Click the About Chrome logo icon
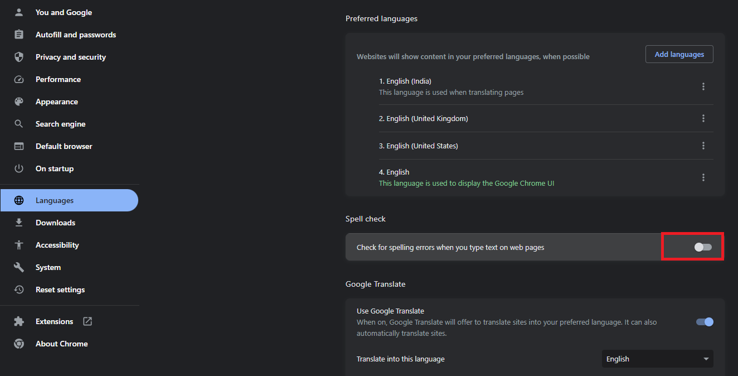The image size is (738, 376). [19, 344]
